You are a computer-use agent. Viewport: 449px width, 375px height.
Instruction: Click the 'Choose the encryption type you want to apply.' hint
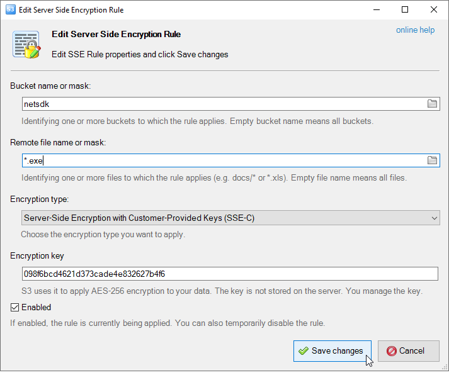pos(103,235)
